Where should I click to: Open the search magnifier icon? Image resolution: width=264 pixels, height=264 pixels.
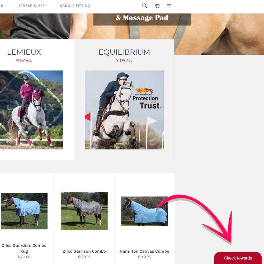pos(144,6)
